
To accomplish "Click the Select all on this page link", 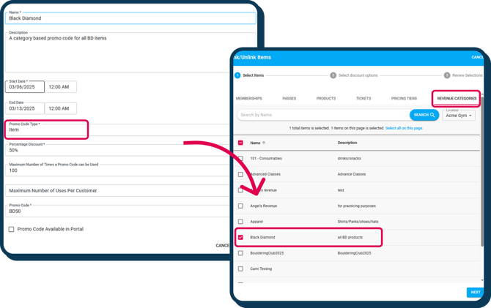I will tap(404, 128).
